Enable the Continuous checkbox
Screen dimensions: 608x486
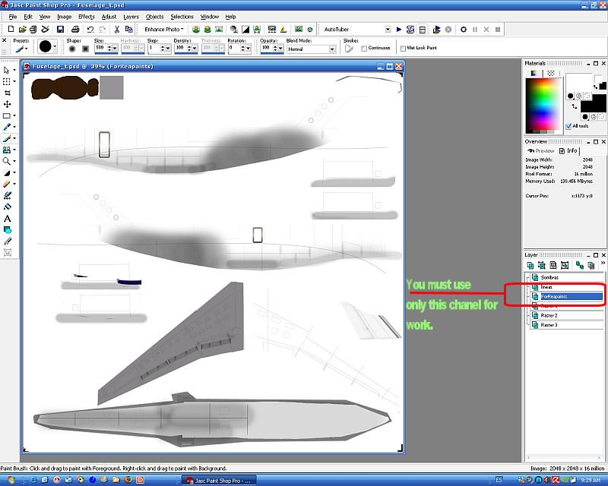364,48
